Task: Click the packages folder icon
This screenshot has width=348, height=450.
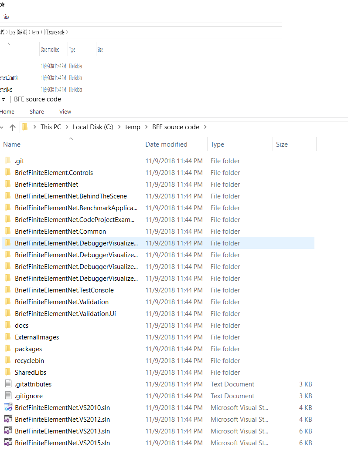Action: pyautogui.click(x=8, y=349)
